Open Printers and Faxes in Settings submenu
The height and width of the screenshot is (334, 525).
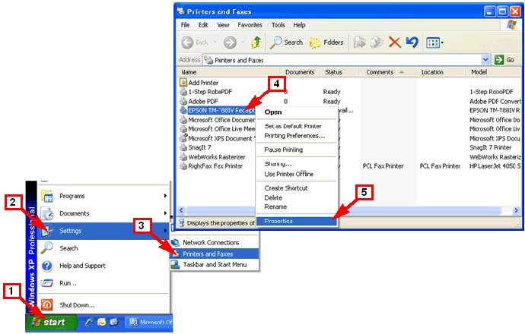coord(215,254)
